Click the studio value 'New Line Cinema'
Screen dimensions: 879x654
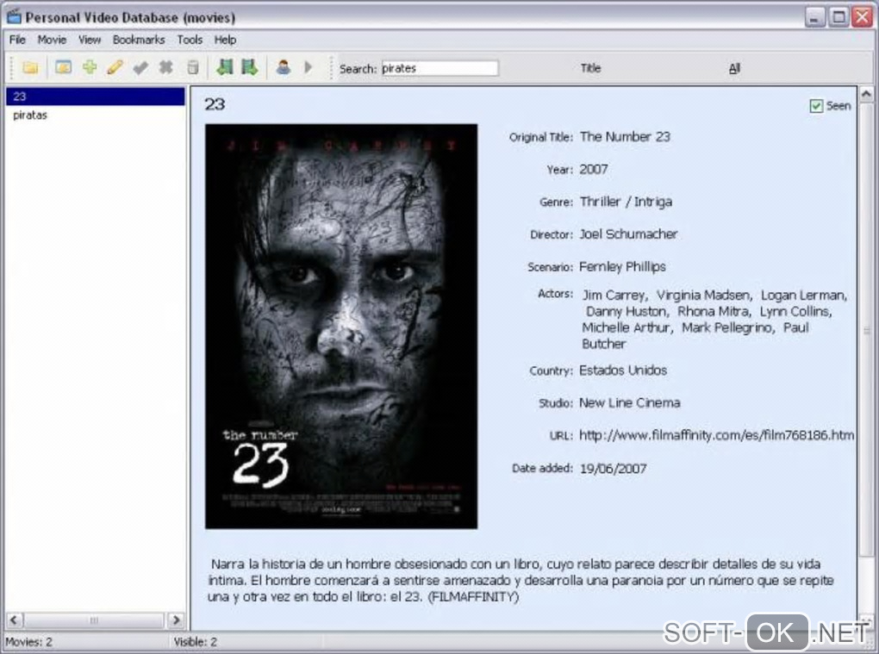(630, 403)
